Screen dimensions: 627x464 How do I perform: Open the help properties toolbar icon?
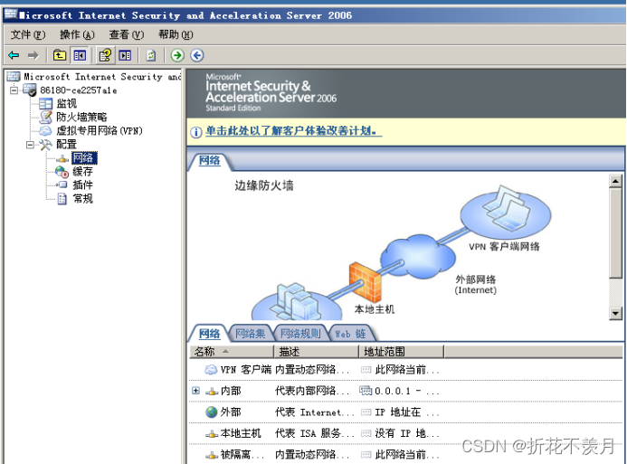[105, 55]
